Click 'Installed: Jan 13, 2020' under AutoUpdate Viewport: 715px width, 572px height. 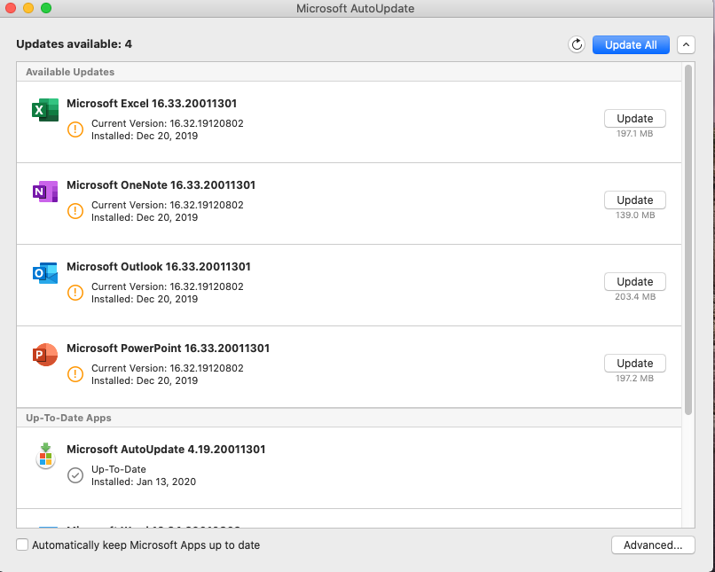point(144,482)
